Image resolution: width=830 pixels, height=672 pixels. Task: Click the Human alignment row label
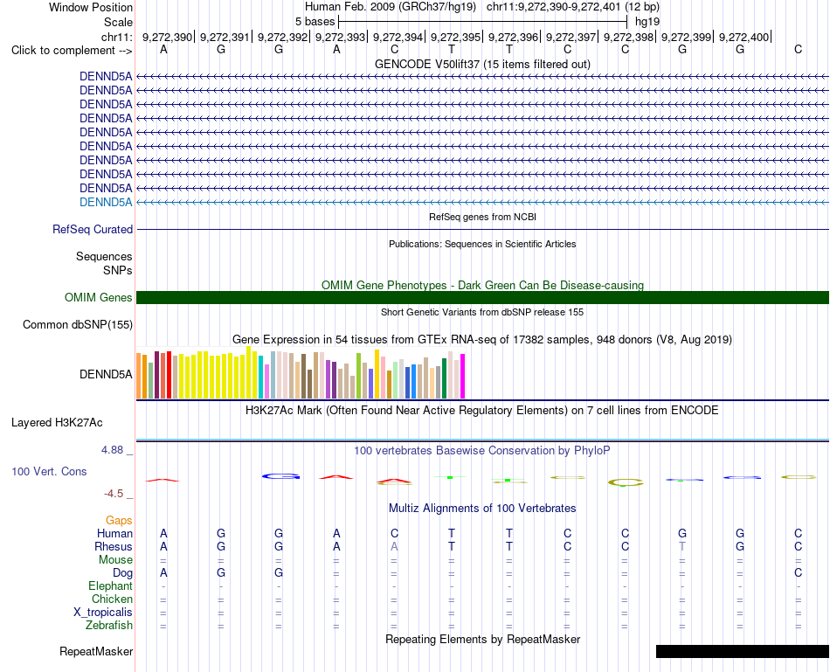114,533
